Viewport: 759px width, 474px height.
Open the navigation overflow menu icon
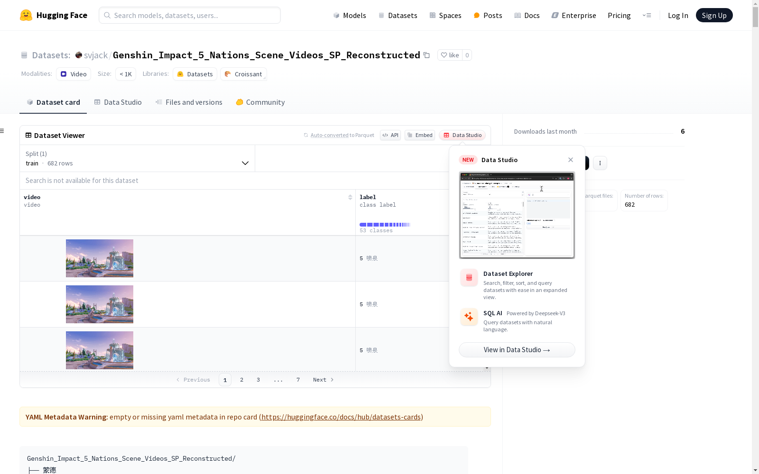pyautogui.click(x=647, y=15)
